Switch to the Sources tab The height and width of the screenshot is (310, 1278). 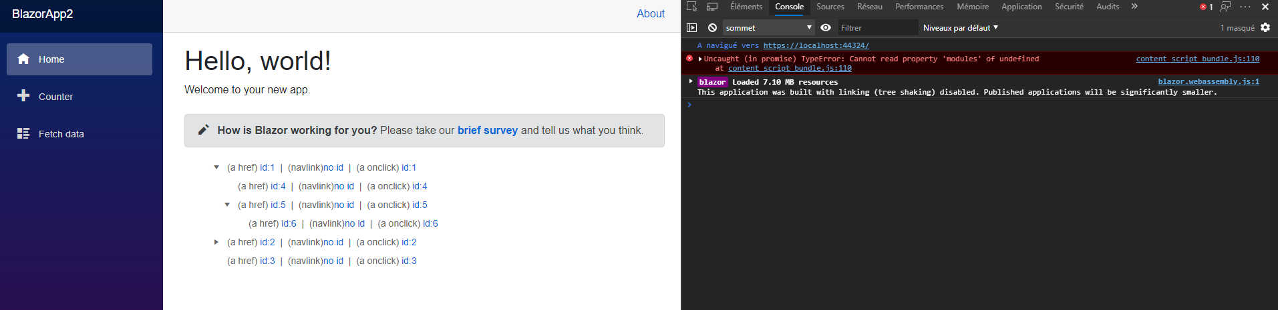tap(830, 7)
